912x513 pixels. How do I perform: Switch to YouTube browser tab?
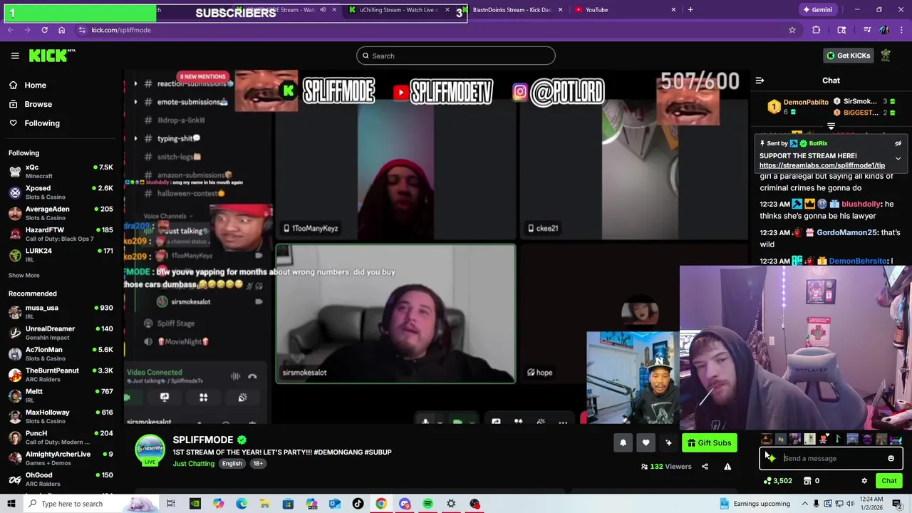(625, 10)
